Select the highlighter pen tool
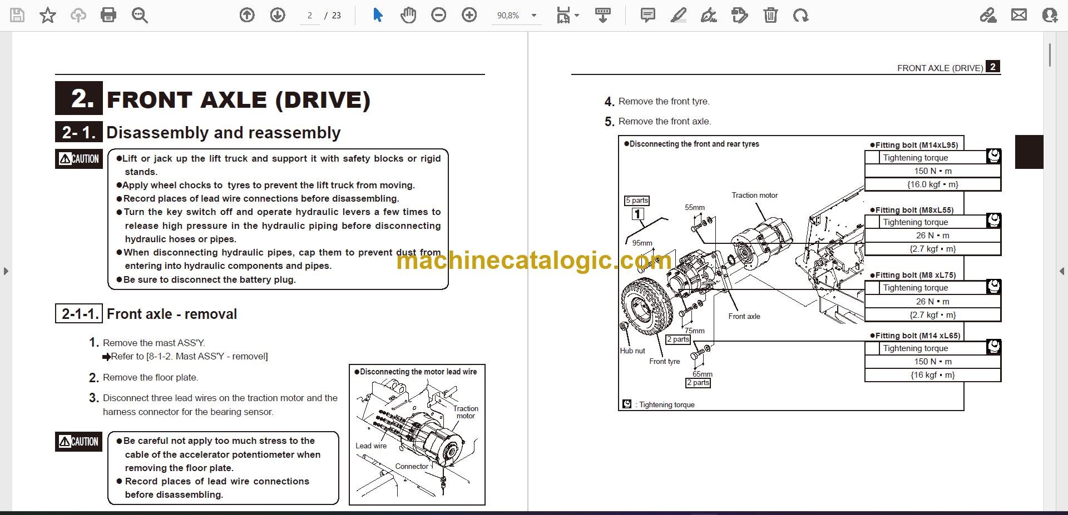Image resolution: width=1068 pixels, height=515 pixels. [679, 15]
